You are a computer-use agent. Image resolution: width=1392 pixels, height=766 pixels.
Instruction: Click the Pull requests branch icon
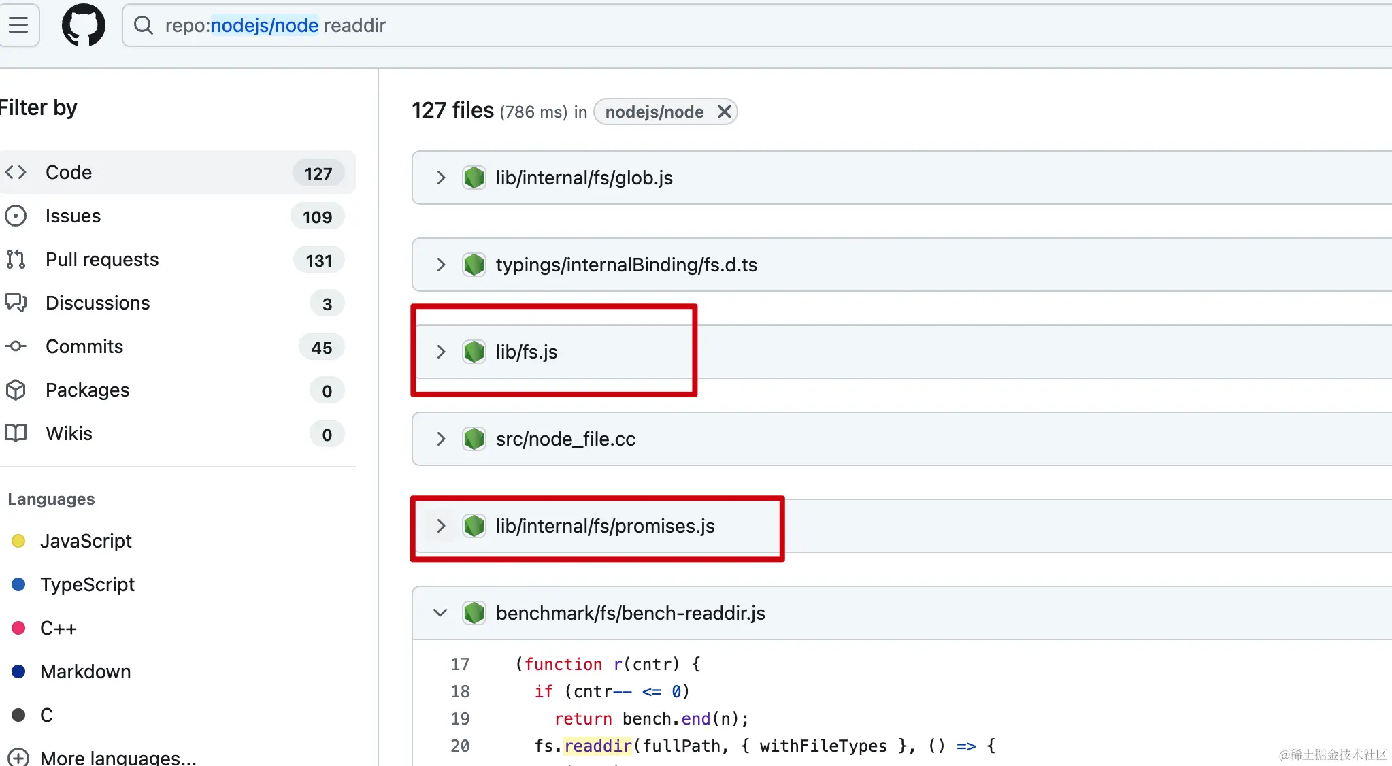[x=16, y=259]
